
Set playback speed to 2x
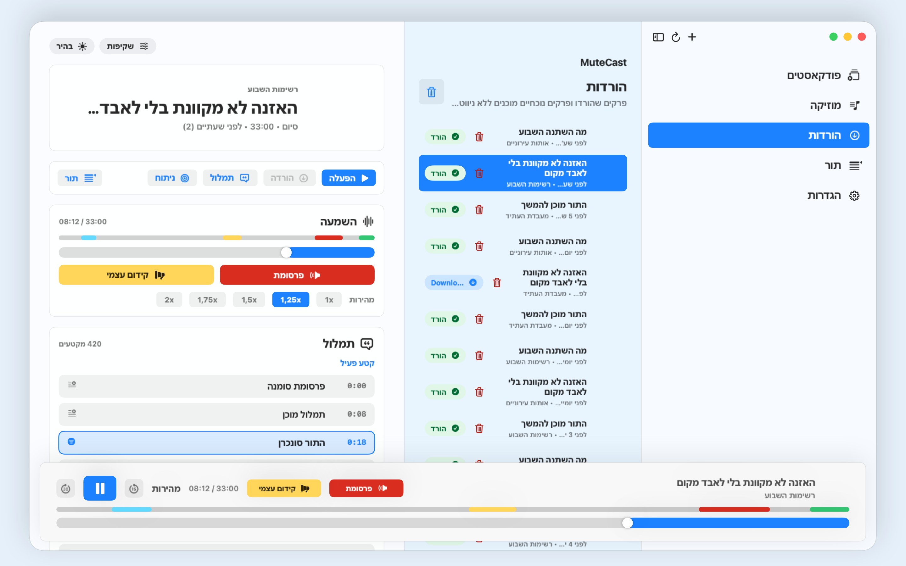[169, 300]
